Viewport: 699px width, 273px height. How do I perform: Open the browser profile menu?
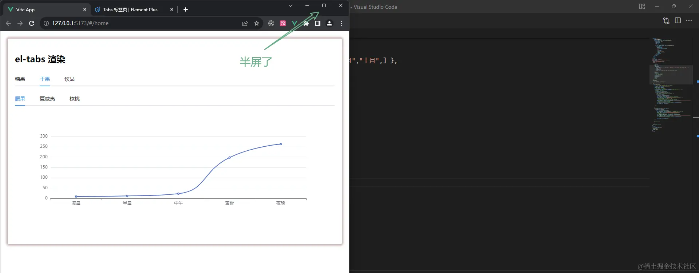pyautogui.click(x=329, y=23)
